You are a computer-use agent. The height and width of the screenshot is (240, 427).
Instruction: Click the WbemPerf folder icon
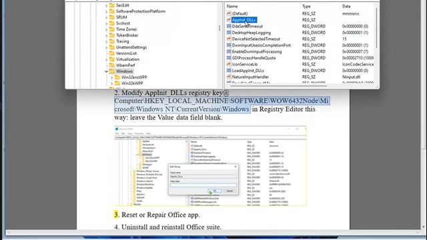tap(112, 65)
